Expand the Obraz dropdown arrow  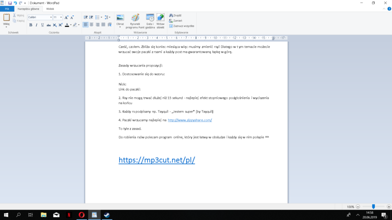coord(120,26)
